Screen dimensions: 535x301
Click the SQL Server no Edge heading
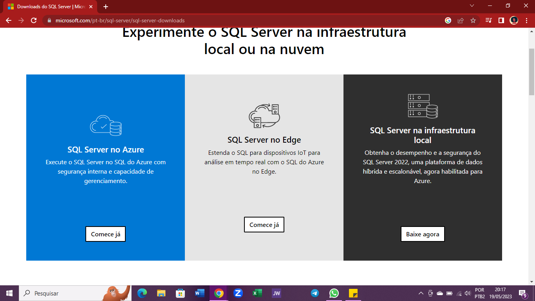pyautogui.click(x=264, y=140)
